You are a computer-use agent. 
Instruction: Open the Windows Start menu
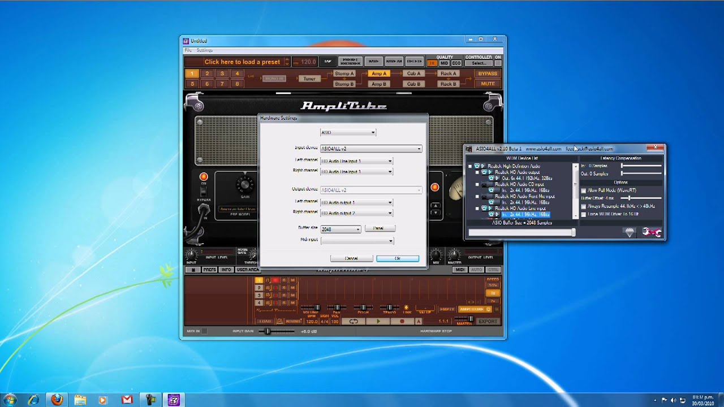[10, 400]
